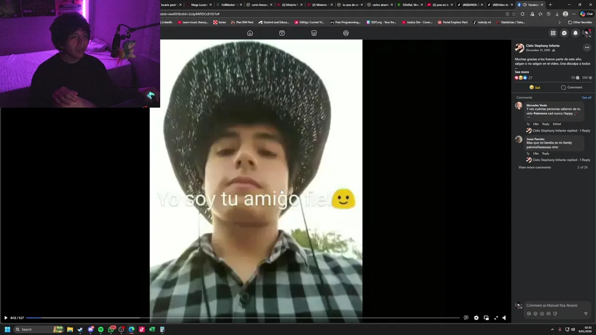Open Plan BIM Perú bookmark
596x335 pixels.
click(242, 22)
